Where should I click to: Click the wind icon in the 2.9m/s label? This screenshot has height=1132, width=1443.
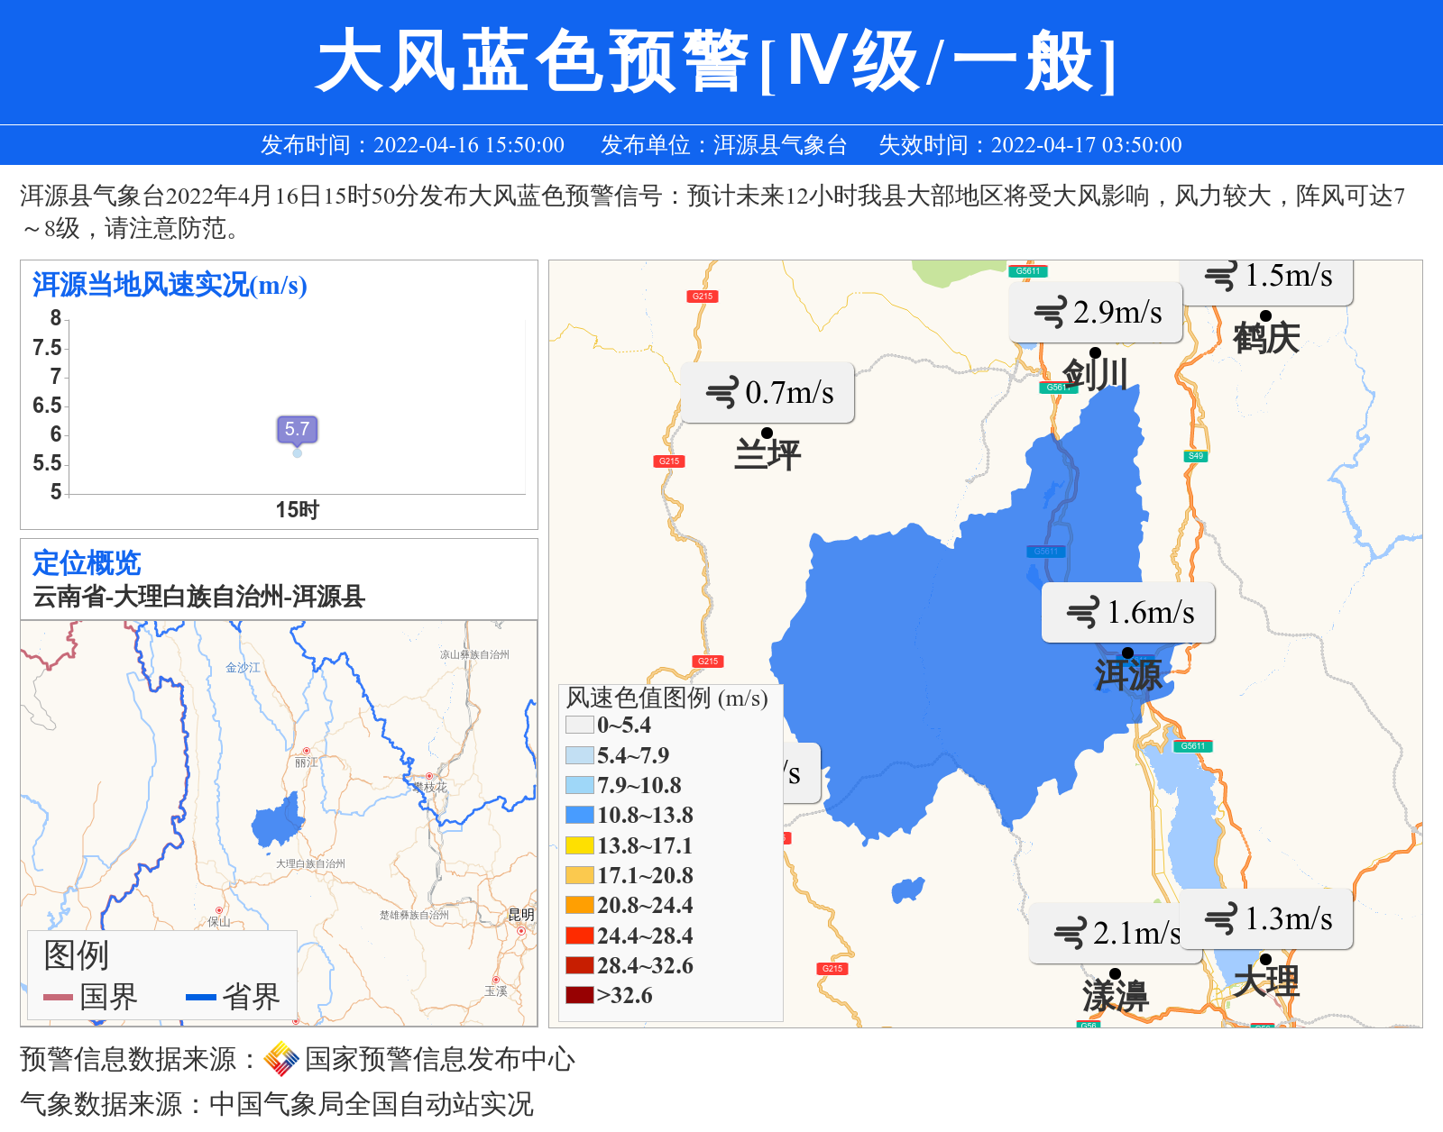1050,313
